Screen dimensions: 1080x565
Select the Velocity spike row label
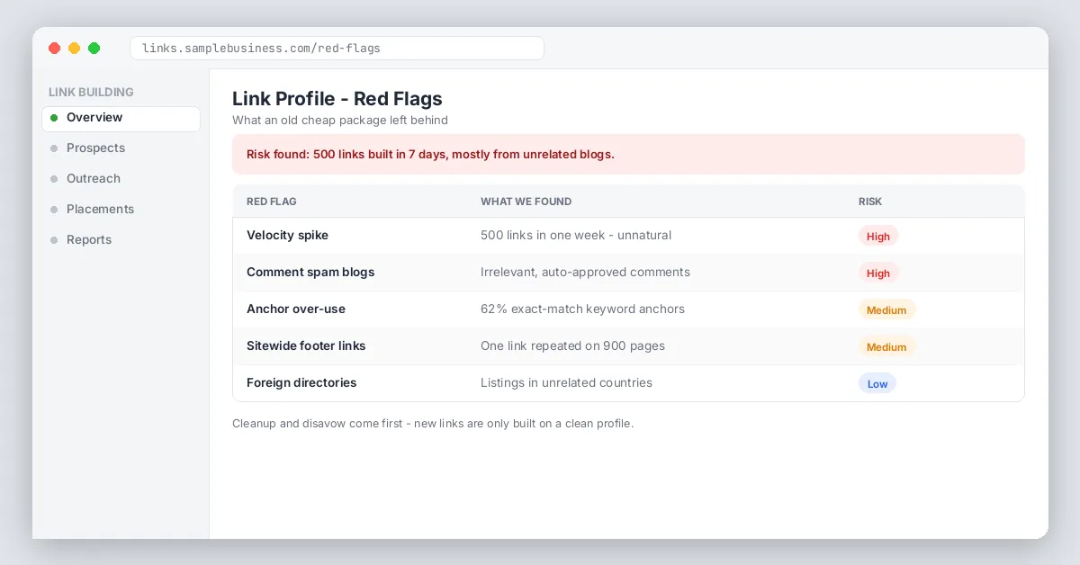(x=287, y=236)
